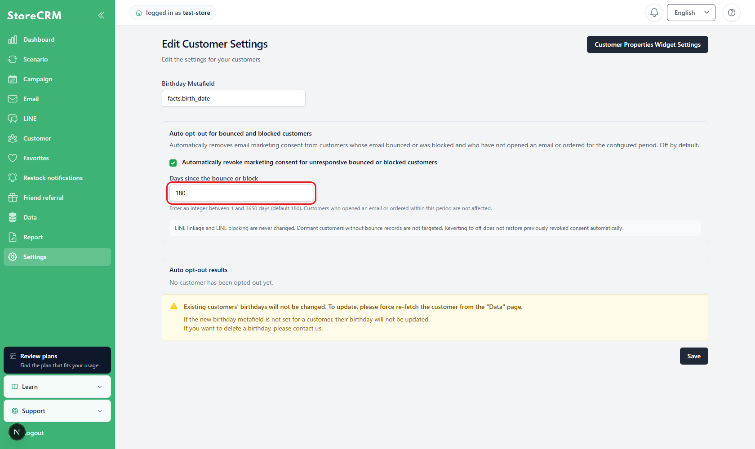This screenshot has height=449, width=755.
Task: Open Restock notifications menu item
Action: click(x=58, y=178)
